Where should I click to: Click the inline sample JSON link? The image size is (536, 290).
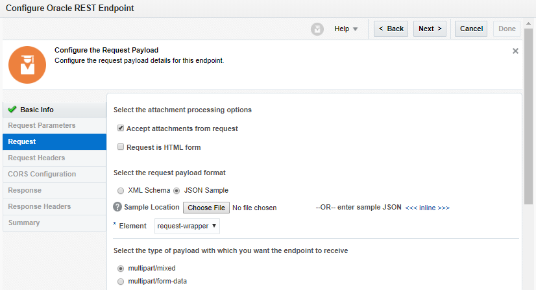click(427, 208)
